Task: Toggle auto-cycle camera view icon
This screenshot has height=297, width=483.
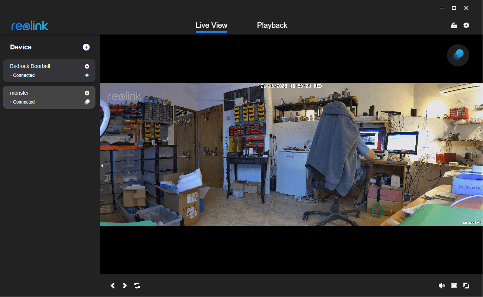Action: (x=137, y=285)
